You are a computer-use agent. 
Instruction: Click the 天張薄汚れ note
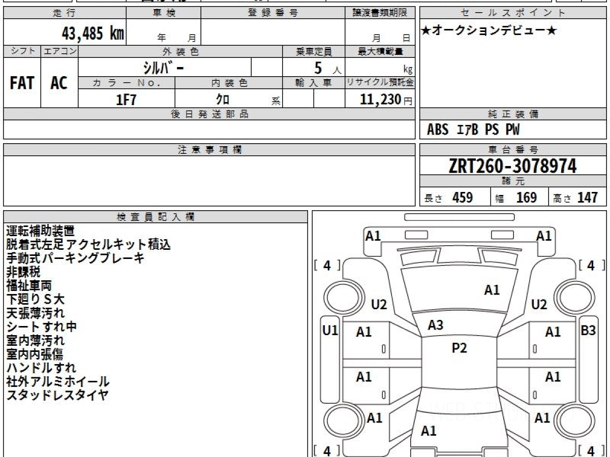click(x=36, y=313)
